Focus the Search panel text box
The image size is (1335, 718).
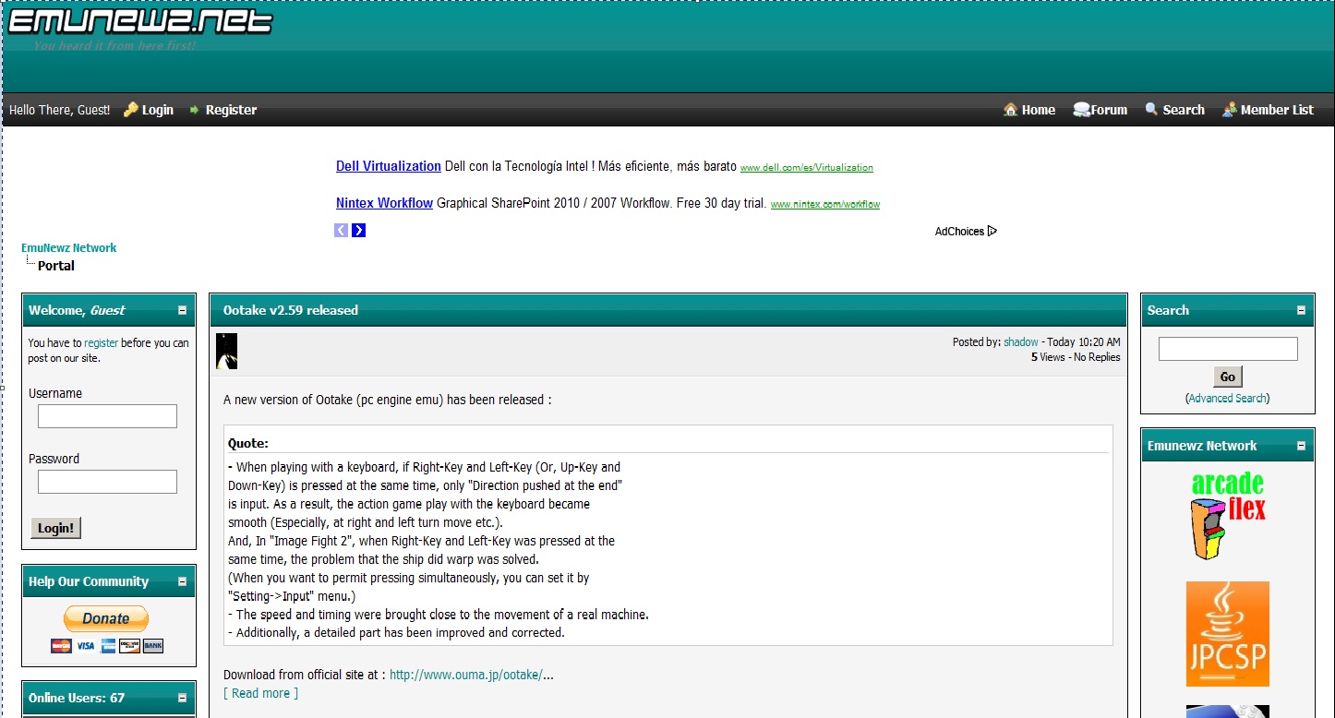[x=1228, y=349]
